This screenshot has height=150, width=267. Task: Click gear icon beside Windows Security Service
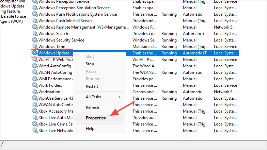pyautogui.click(x=35, y=40)
